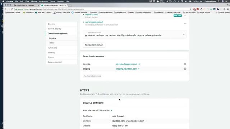Reload the current page
Viewport: 230px width, 129px height.
(x=12, y=9)
